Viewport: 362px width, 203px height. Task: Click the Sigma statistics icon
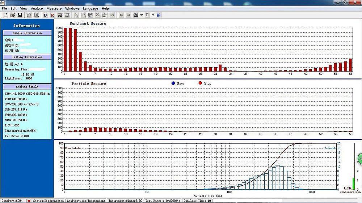(147, 15)
